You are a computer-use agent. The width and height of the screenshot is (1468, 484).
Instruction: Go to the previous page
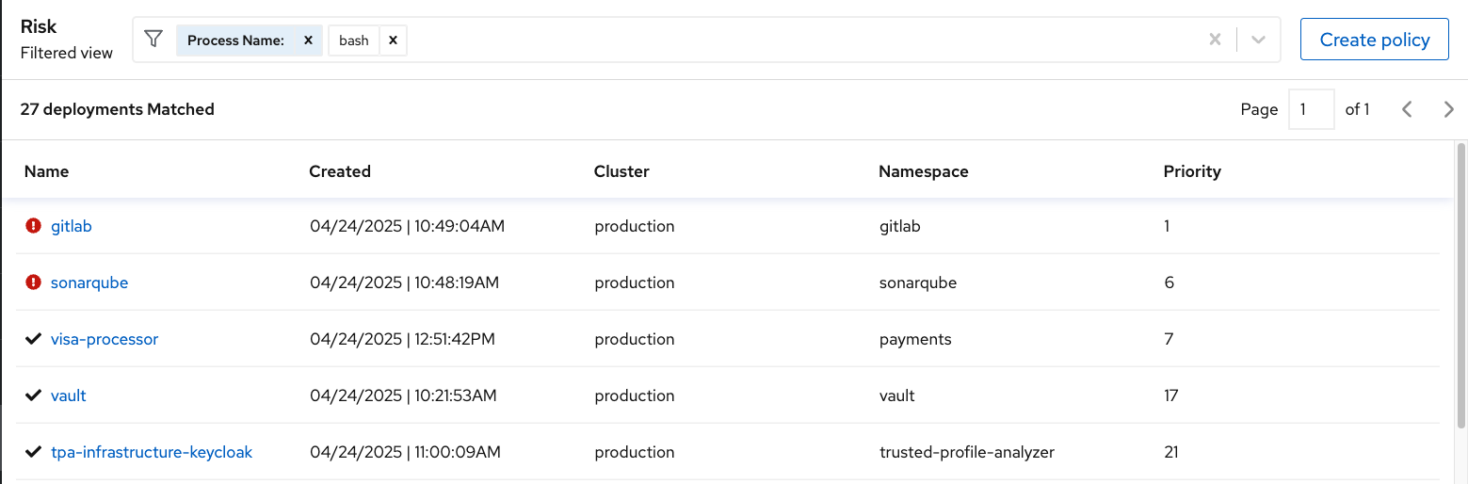(1407, 109)
